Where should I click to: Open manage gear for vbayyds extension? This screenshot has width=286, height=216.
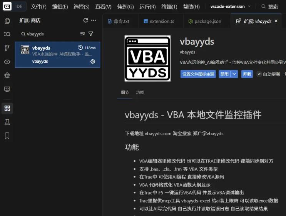pyautogui.click(x=93, y=62)
